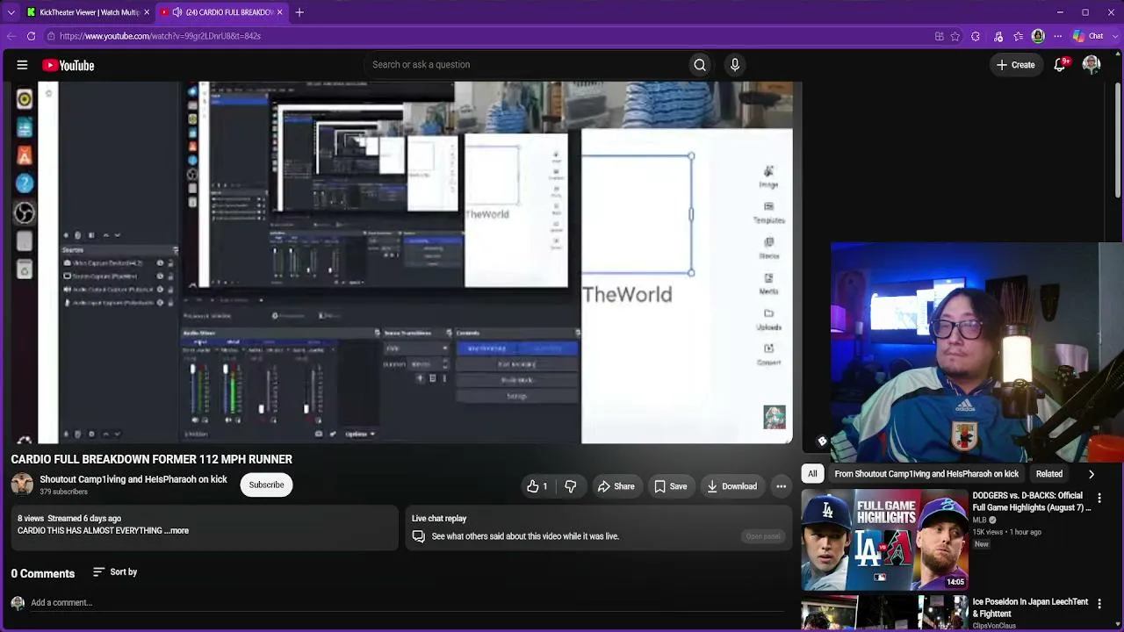Select the CARDIO FULL BREAKDOWN browser tab
Image resolution: width=1124 pixels, height=632 pixels.
click(x=222, y=12)
